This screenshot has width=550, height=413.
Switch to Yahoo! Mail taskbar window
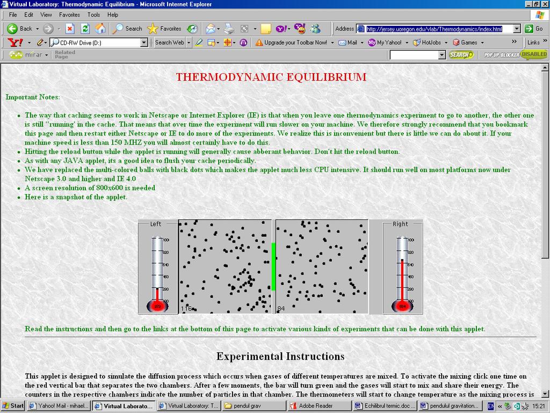[59, 405]
